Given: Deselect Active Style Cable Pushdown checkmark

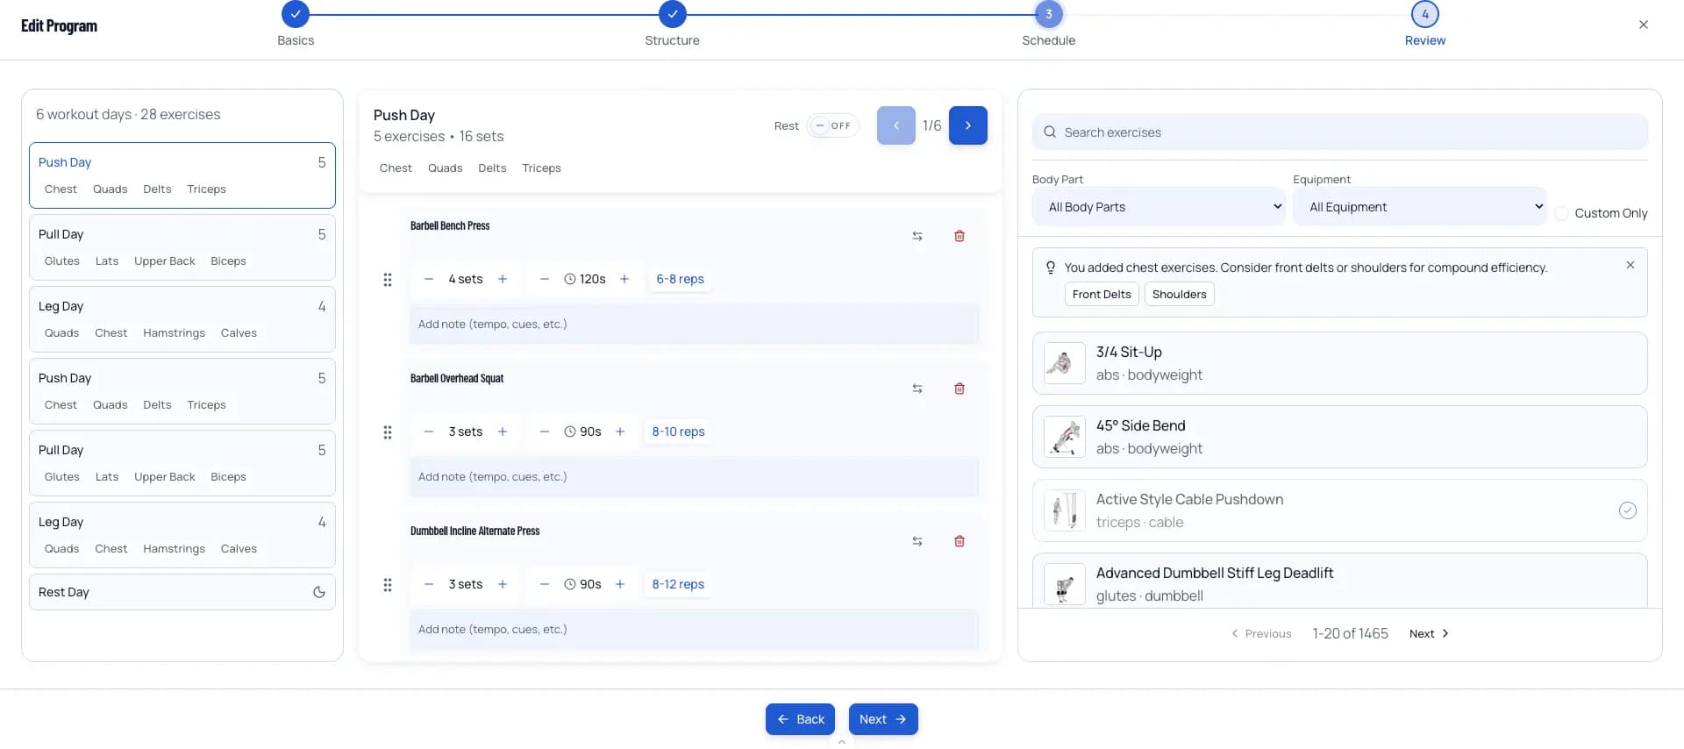Looking at the screenshot, I should click(1628, 510).
